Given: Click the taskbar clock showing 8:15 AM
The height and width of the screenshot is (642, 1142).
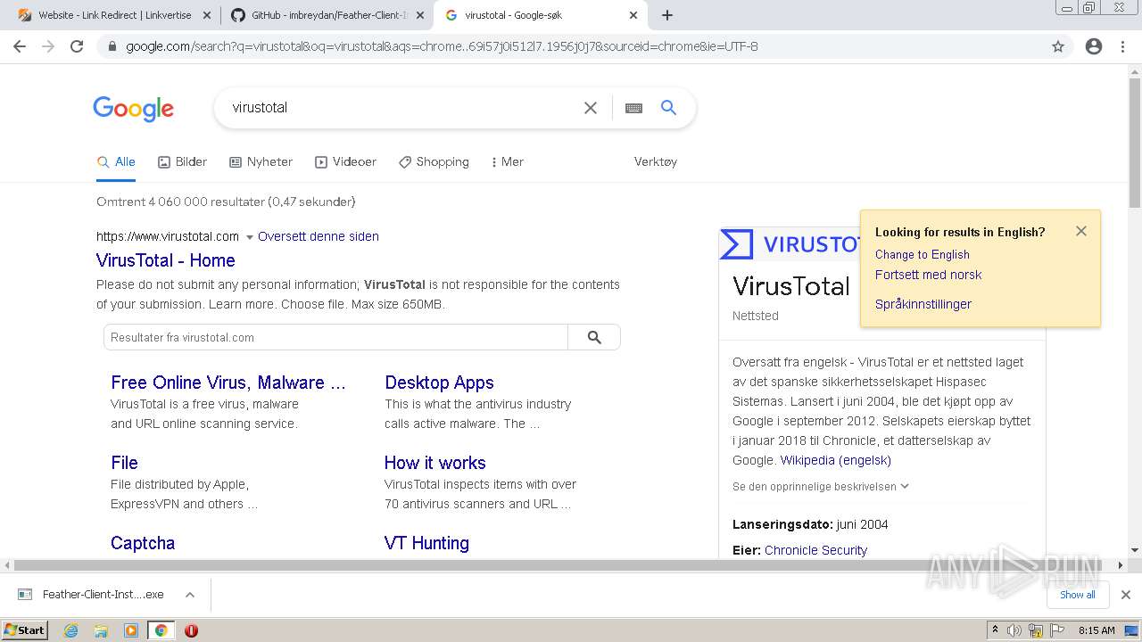Looking at the screenshot, I should pyautogui.click(x=1096, y=630).
